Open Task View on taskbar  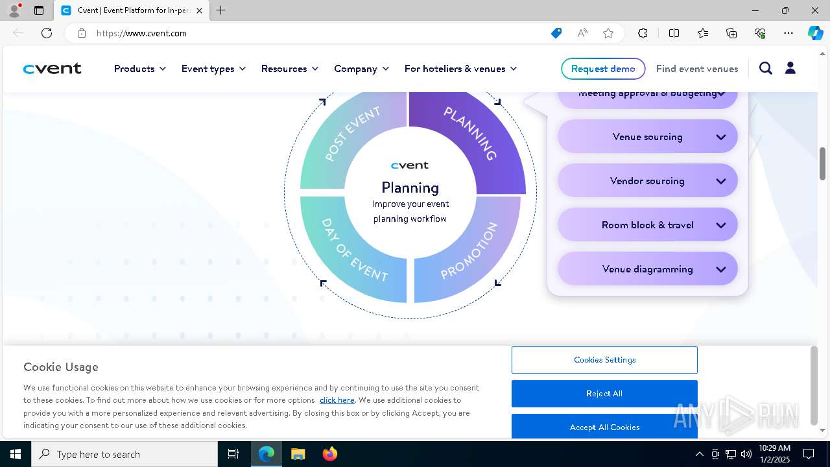(x=233, y=454)
